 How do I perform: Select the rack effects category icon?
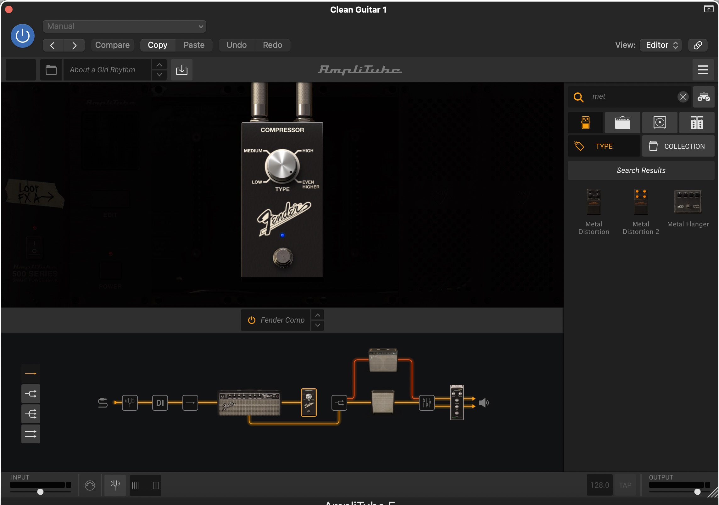[697, 123]
